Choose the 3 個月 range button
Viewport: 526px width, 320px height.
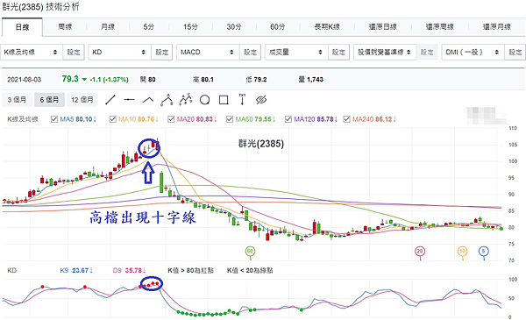coord(17,100)
